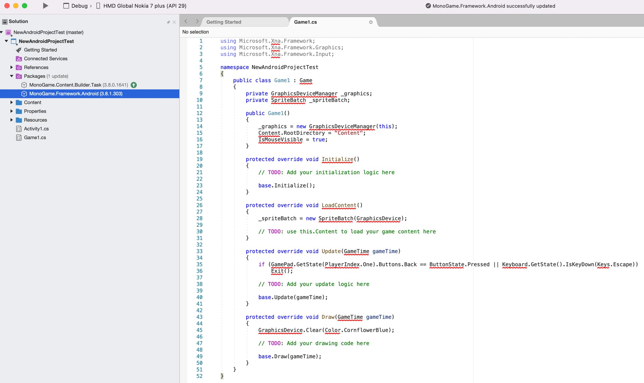Click the run/play button to build project
The image size is (644, 383).
(x=45, y=6)
